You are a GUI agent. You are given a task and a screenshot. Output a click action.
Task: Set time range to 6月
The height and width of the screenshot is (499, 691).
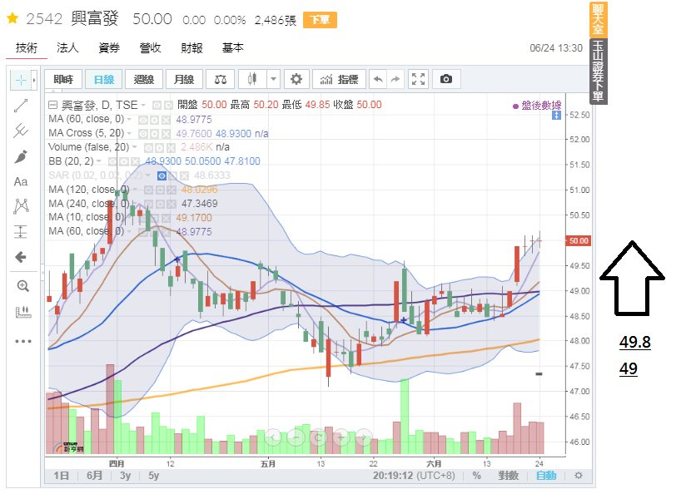pyautogui.click(x=95, y=476)
